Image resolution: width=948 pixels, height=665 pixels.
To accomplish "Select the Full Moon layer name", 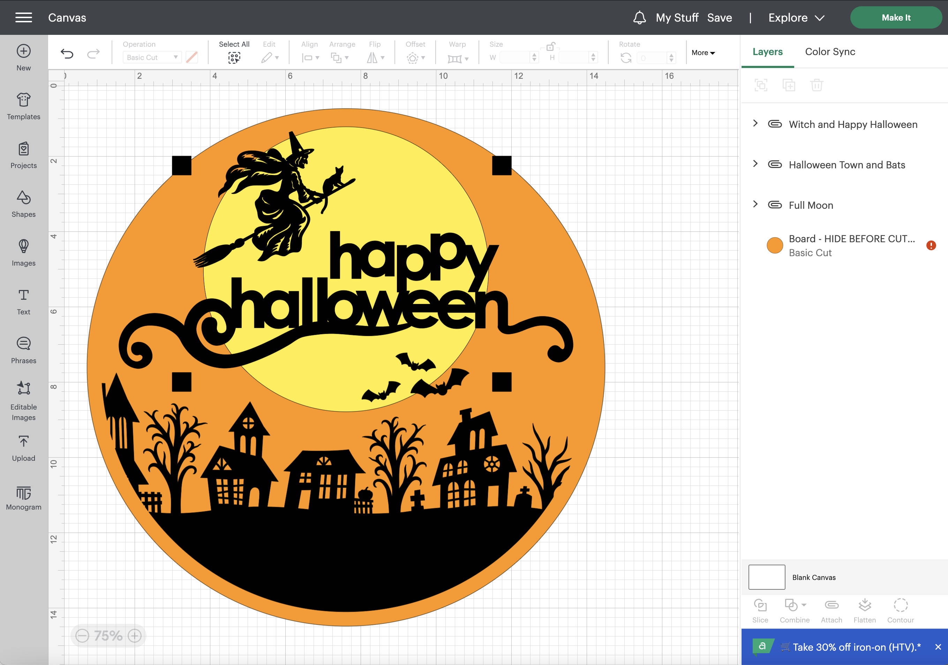I will point(811,205).
